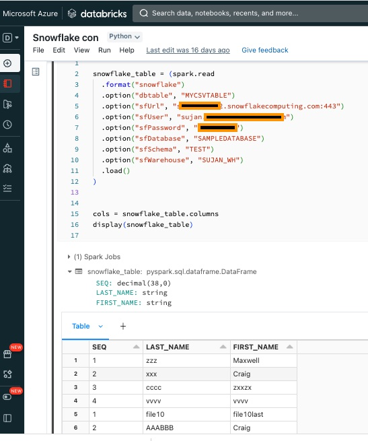Collapse the snowflake_table DataFrame schema
The width and height of the screenshot is (368, 441).
pos(70,271)
